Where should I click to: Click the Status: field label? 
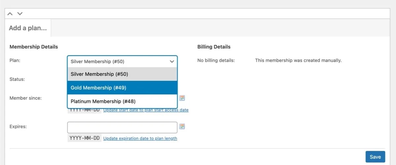17,79
